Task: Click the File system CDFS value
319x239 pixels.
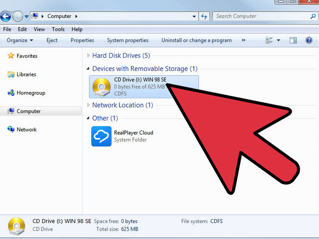Action: 217,221
